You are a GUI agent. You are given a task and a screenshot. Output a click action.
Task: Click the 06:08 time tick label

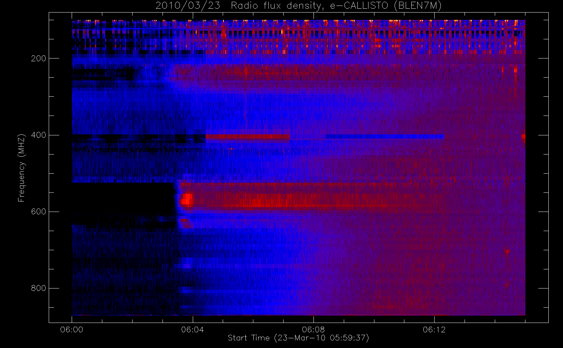click(313, 330)
